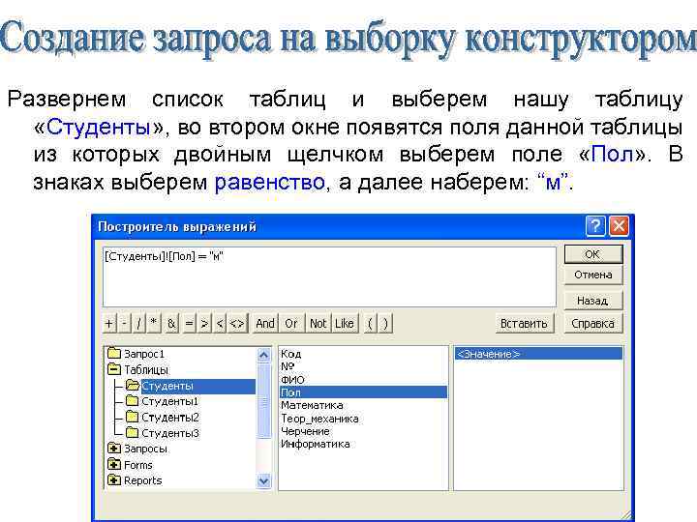
Task: Insert the asterisk multiplication operator
Action: (154, 324)
